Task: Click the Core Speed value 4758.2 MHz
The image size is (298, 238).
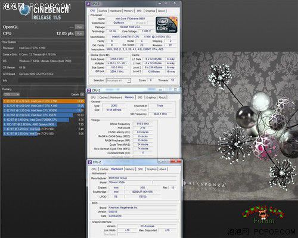Action: (x=117, y=59)
